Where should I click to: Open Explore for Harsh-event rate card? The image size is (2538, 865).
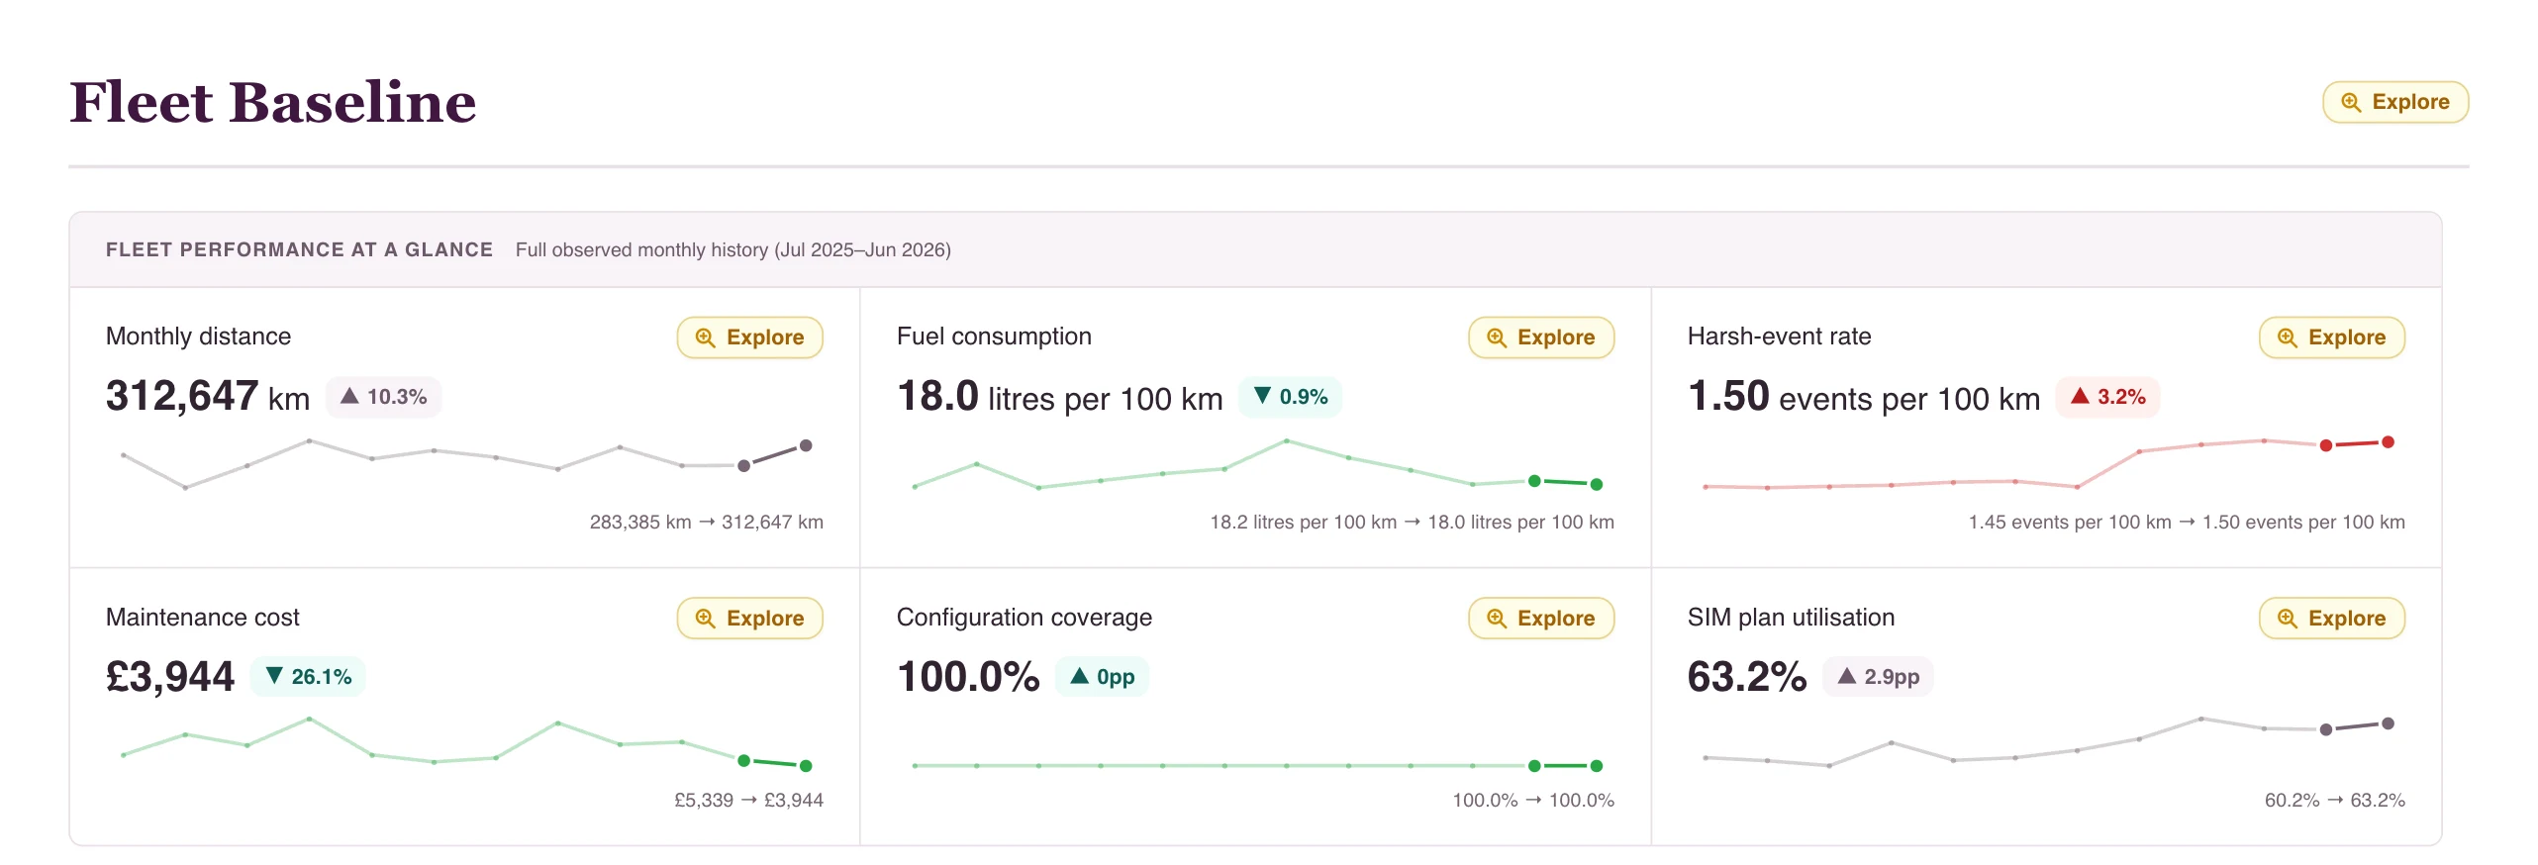click(x=2331, y=337)
